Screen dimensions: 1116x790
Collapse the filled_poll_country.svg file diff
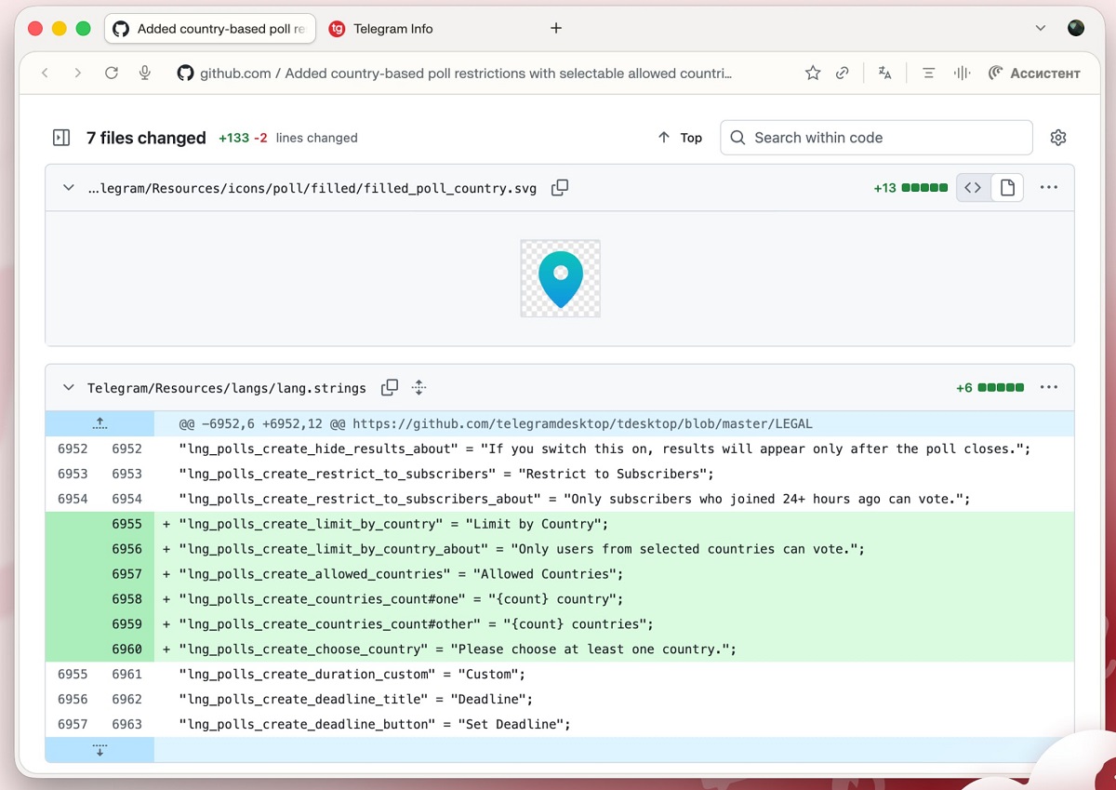point(68,188)
